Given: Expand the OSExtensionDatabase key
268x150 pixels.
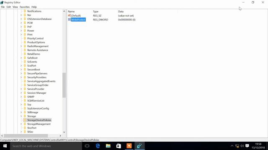Looking at the screenshot, I should pos(21,19).
